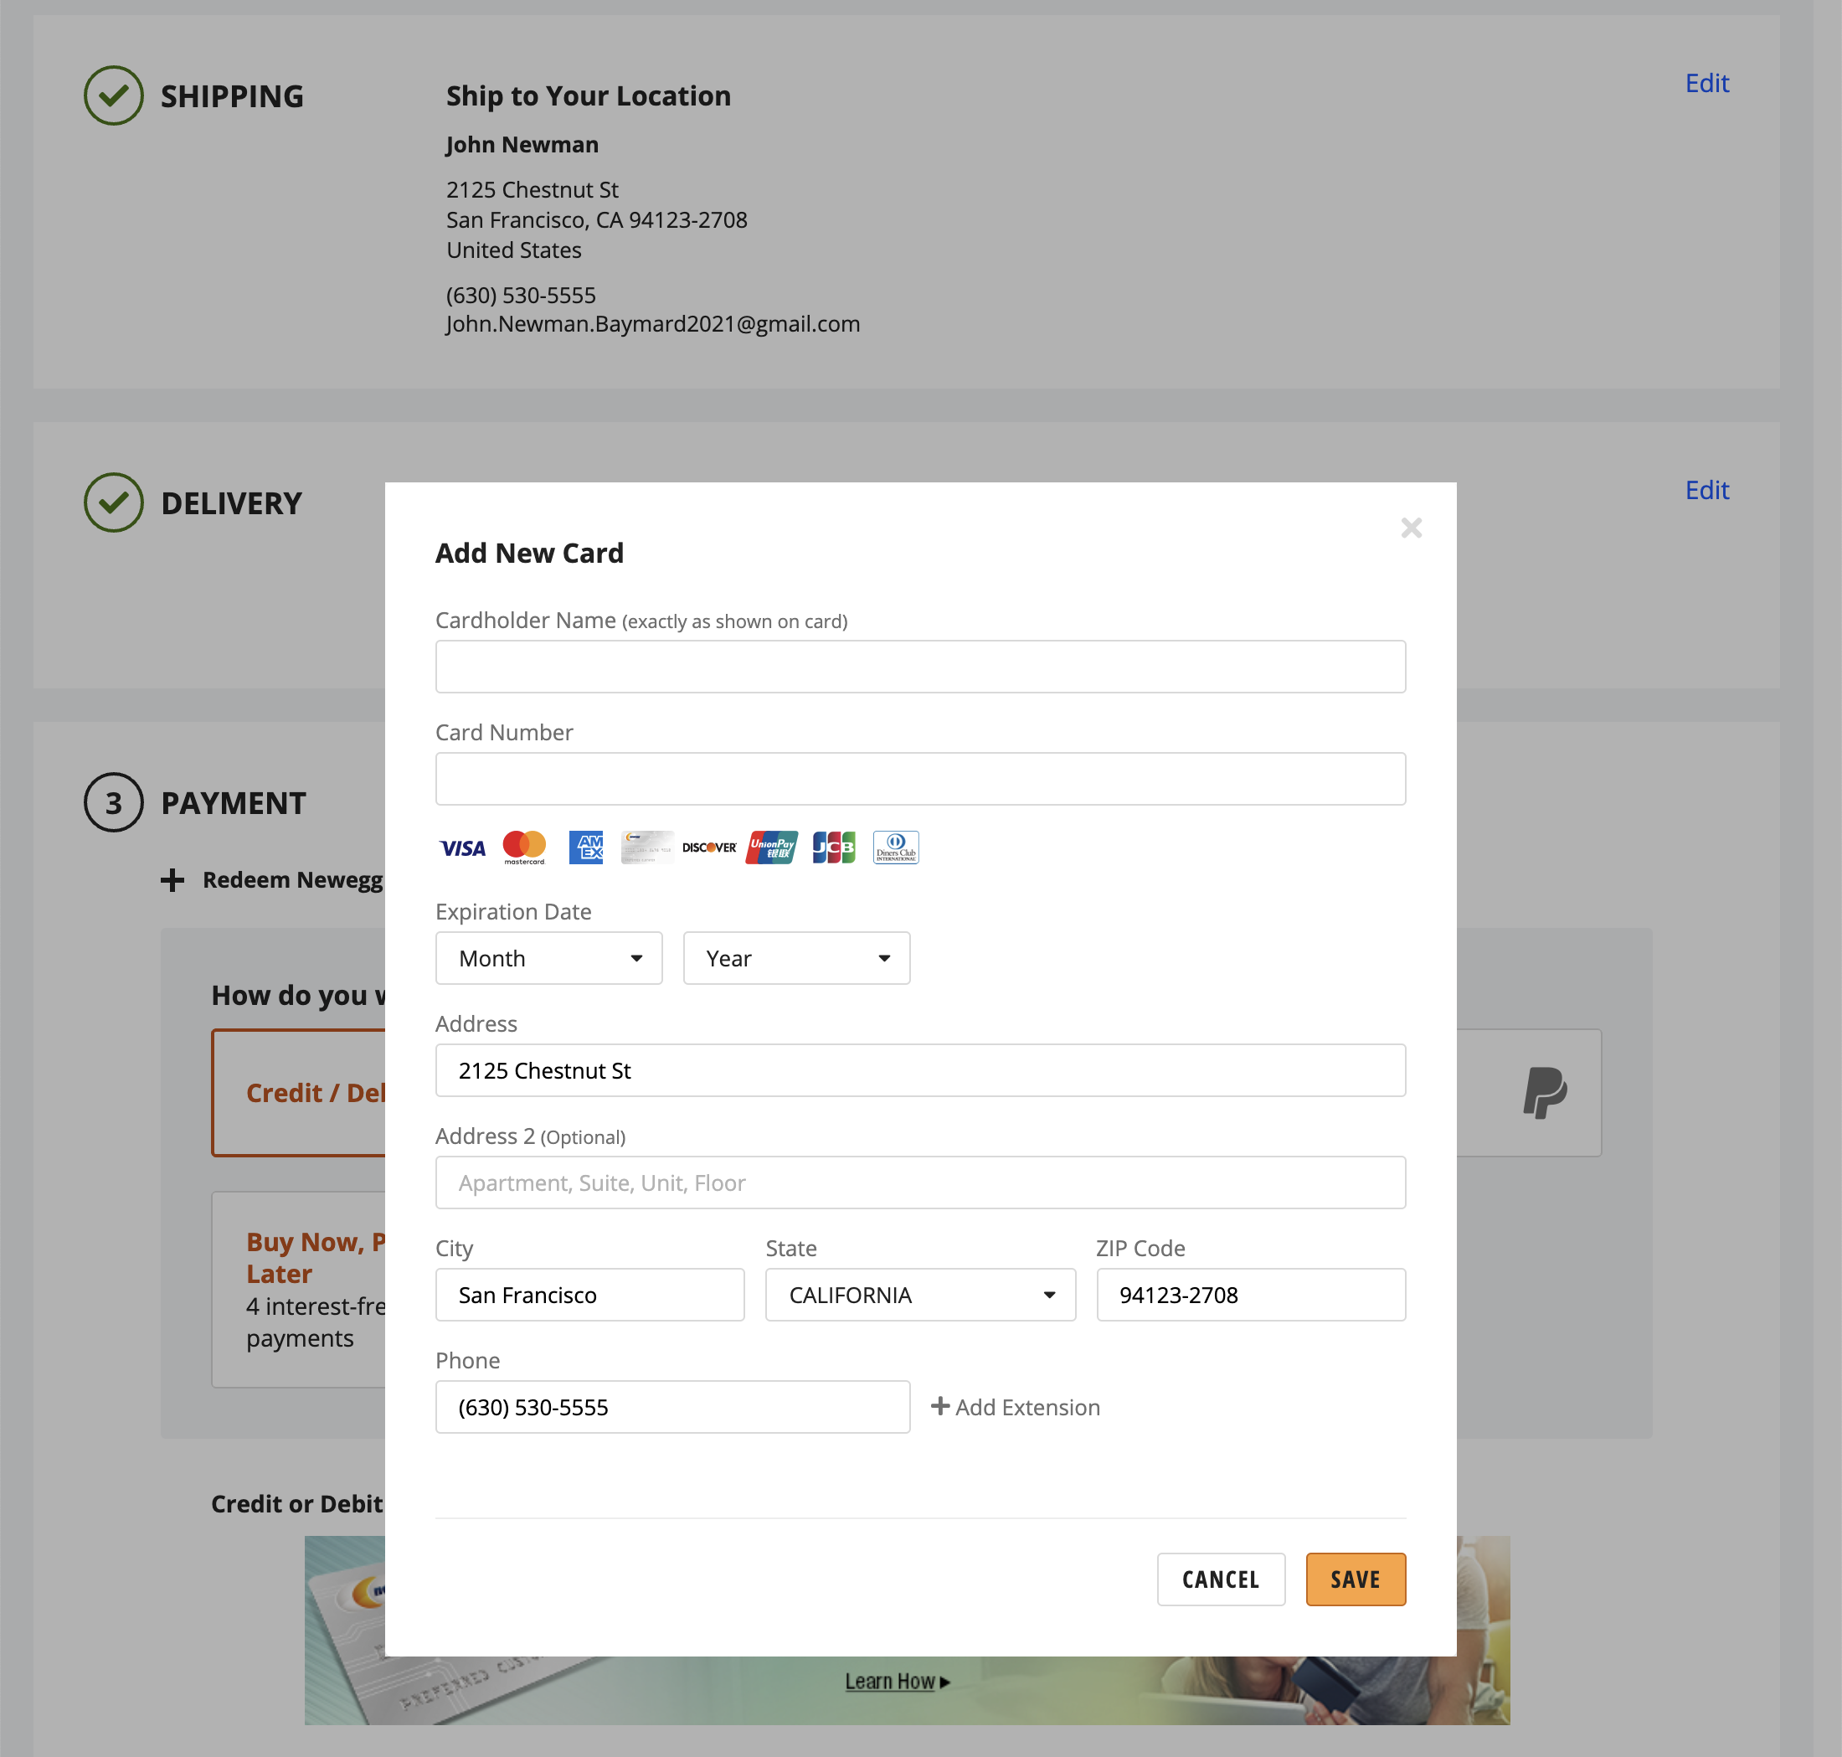Open the State dropdown showing CALIFORNIA
1842x1757 pixels.
[919, 1295]
